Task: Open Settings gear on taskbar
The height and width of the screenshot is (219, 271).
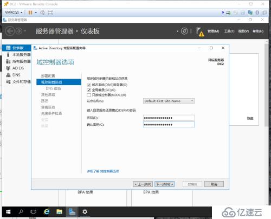Action: tap(85, 211)
